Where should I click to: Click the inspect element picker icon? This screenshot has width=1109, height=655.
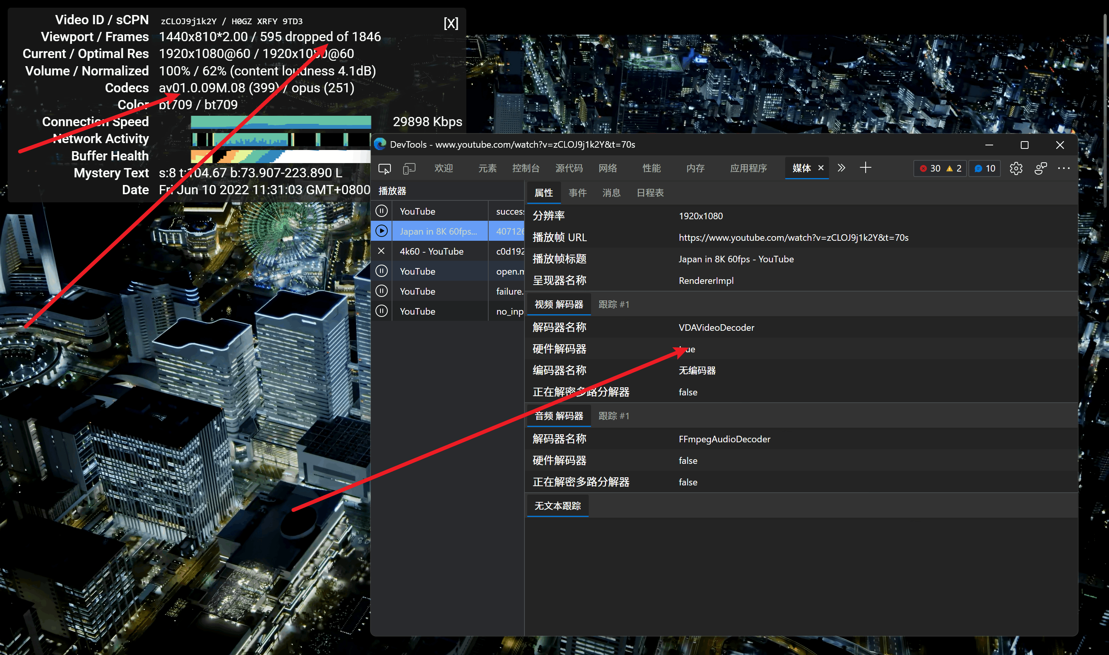(x=384, y=168)
